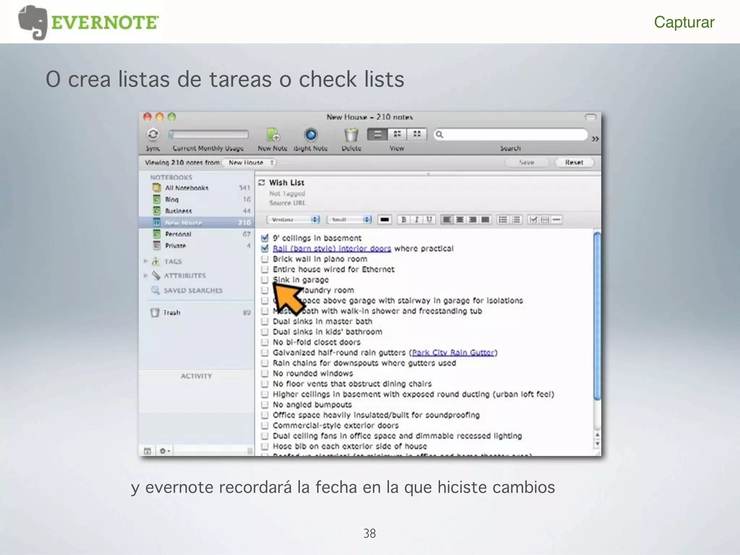Expand the Attributes section
The height and width of the screenshot is (555, 740).
pos(146,275)
